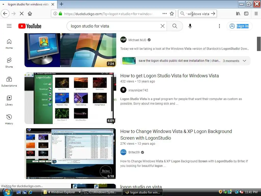Bookmark this page with the star icon

172,14
